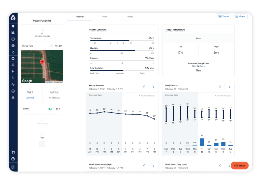The image size is (261, 185).
Task: Click the orange Help button
Action: pyautogui.click(x=240, y=166)
